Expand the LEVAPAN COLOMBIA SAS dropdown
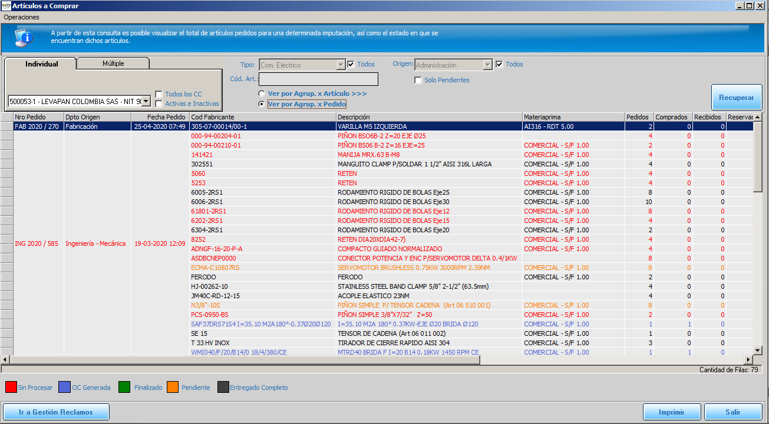This screenshot has height=424, width=769. click(x=146, y=102)
